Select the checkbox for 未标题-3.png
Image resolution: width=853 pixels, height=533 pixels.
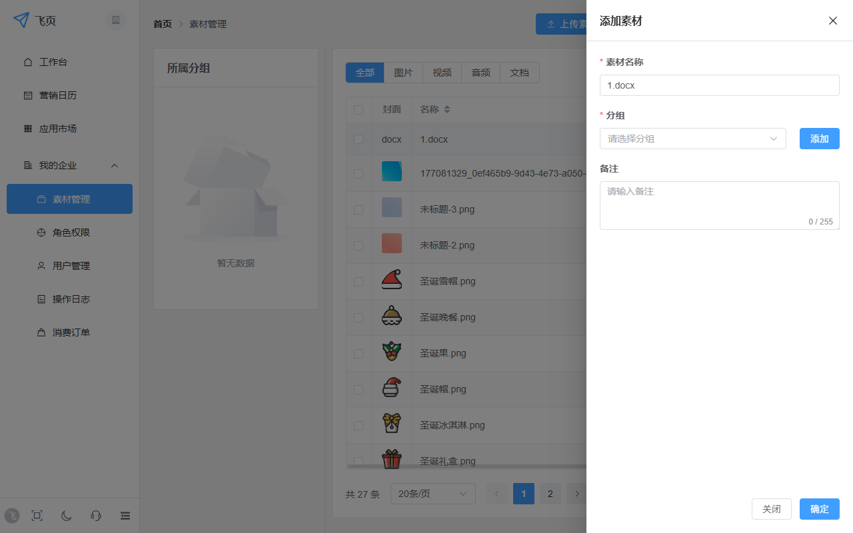[359, 209]
